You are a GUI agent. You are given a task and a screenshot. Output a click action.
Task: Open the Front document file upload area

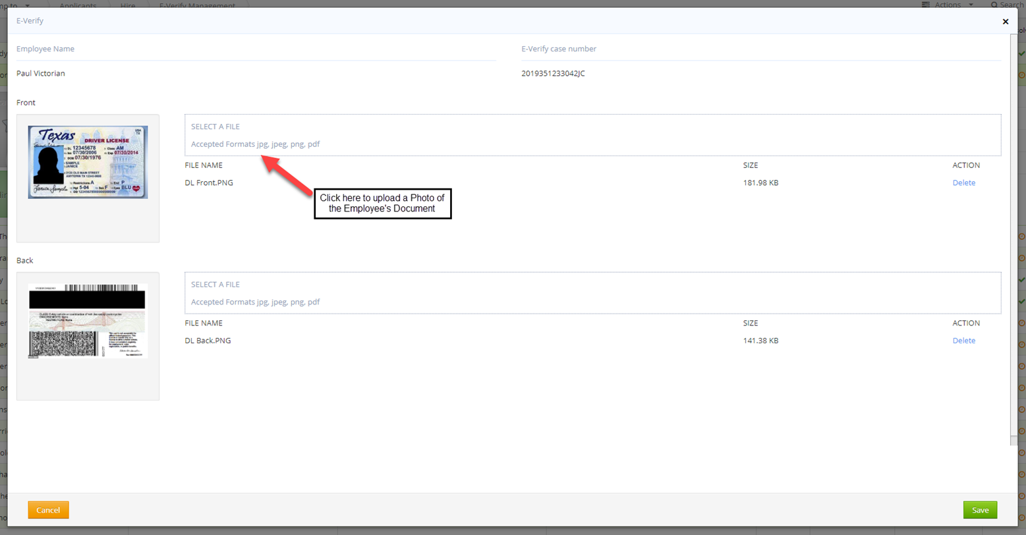592,135
